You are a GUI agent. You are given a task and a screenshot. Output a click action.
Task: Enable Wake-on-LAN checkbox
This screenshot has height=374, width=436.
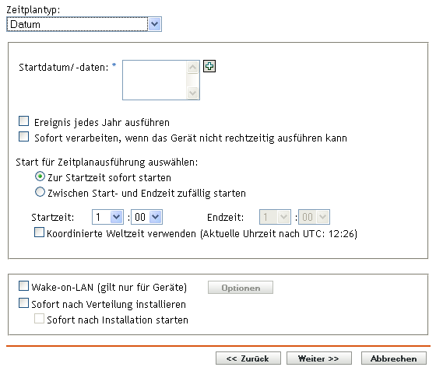point(23,286)
